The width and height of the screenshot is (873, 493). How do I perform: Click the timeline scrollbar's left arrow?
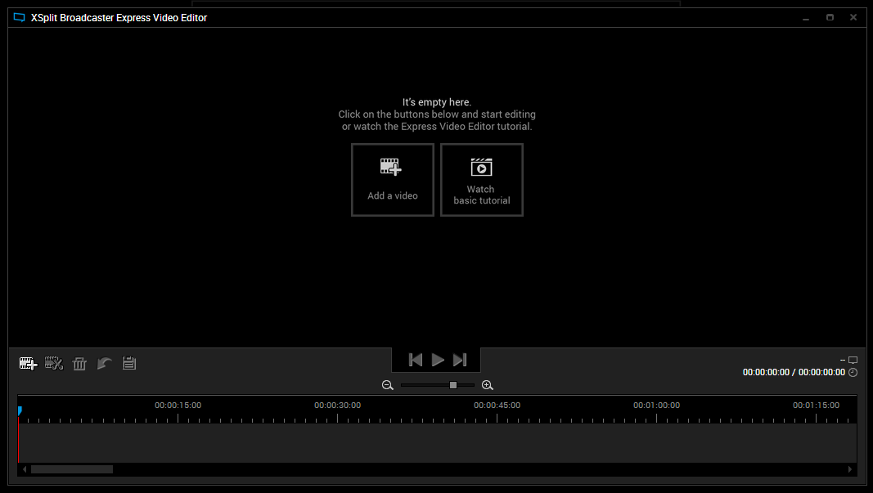click(x=25, y=469)
